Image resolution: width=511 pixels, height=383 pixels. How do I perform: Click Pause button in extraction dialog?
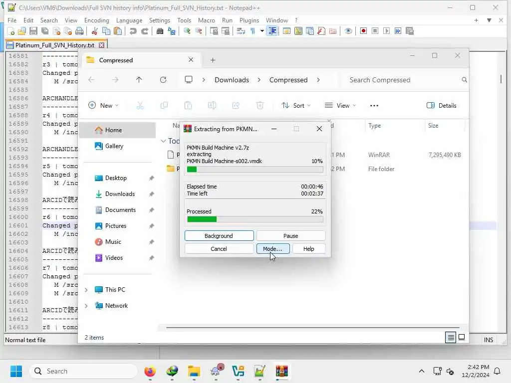click(291, 236)
